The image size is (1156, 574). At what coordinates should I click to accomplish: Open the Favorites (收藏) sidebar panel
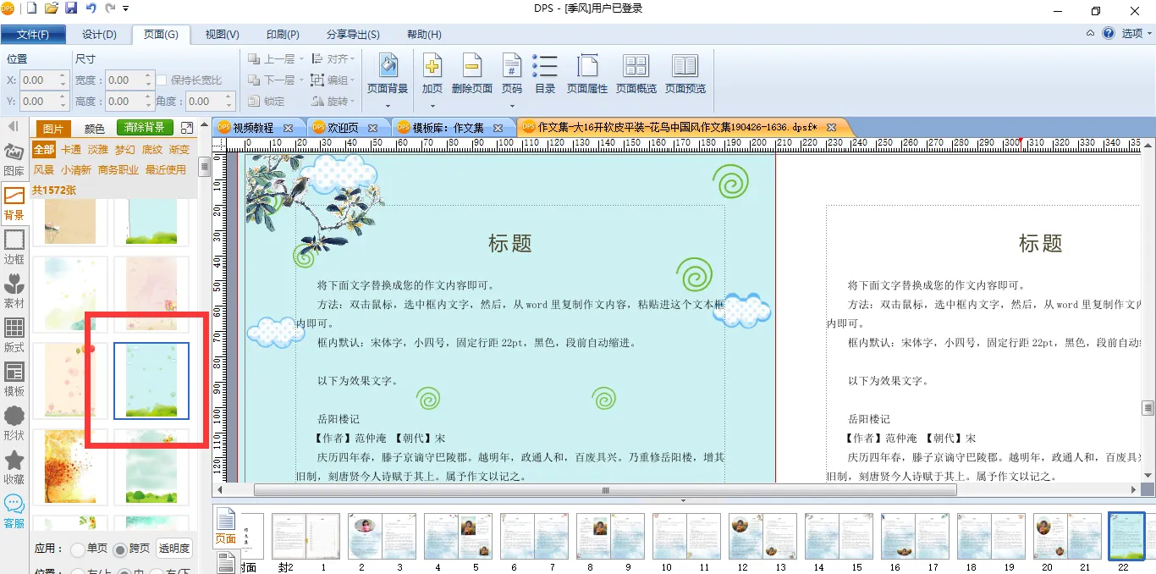coord(14,466)
